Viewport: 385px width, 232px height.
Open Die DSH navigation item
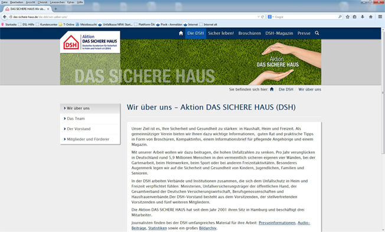point(195,33)
